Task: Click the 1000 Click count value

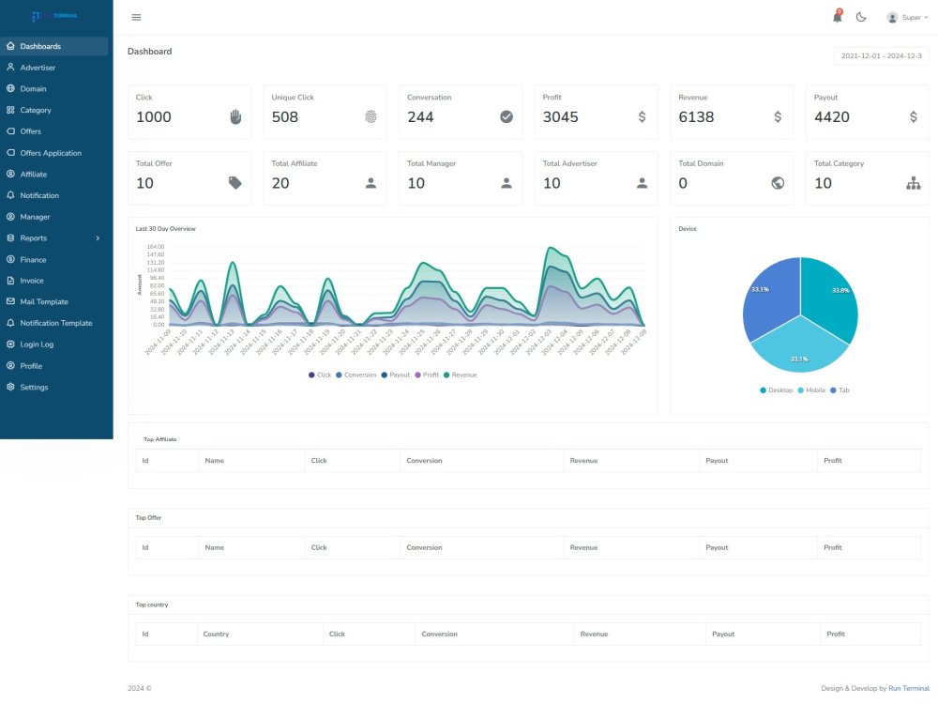Action: (154, 117)
